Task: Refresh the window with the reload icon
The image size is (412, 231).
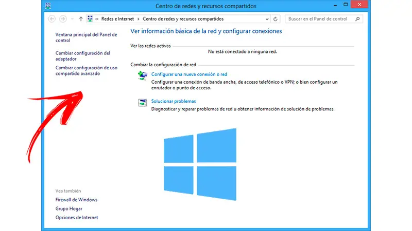Action: click(276, 19)
